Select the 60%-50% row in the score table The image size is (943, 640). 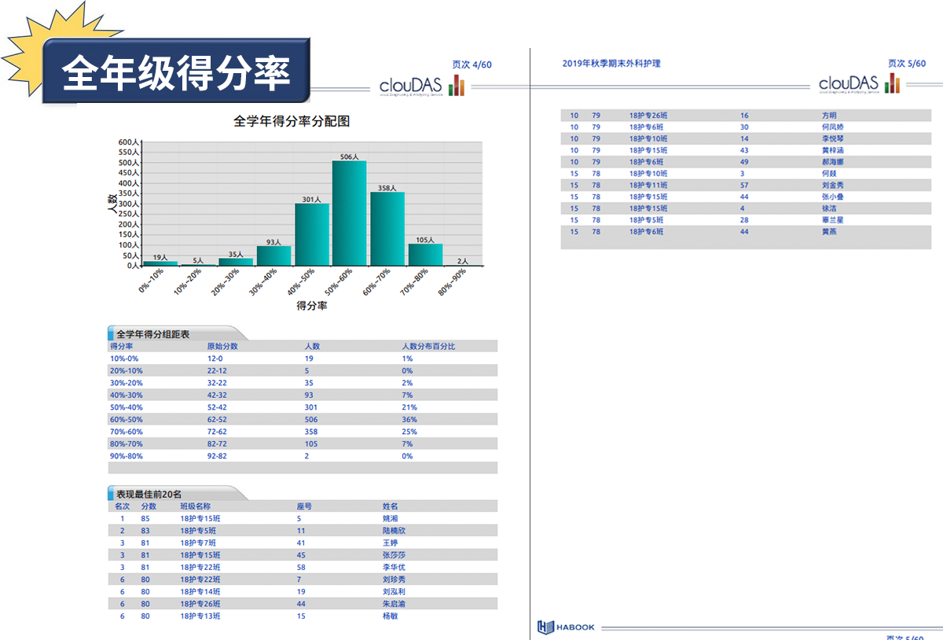coord(303,419)
